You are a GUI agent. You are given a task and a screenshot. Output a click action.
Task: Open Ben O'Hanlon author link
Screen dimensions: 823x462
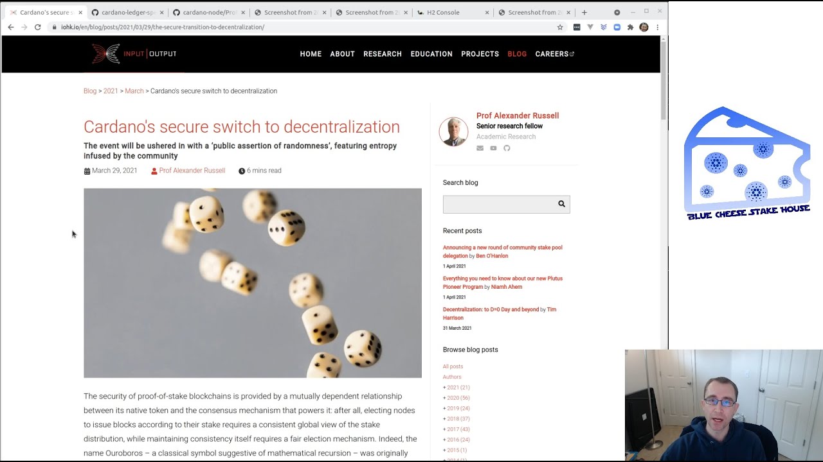(x=492, y=256)
